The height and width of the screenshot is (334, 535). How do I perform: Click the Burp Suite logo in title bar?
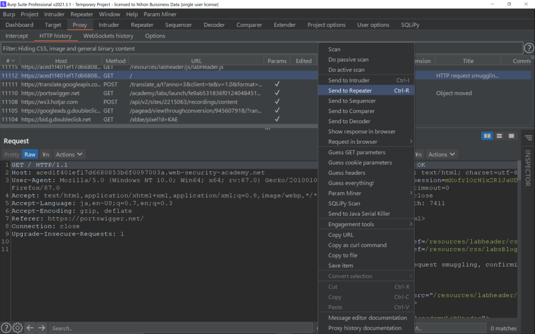4,4
